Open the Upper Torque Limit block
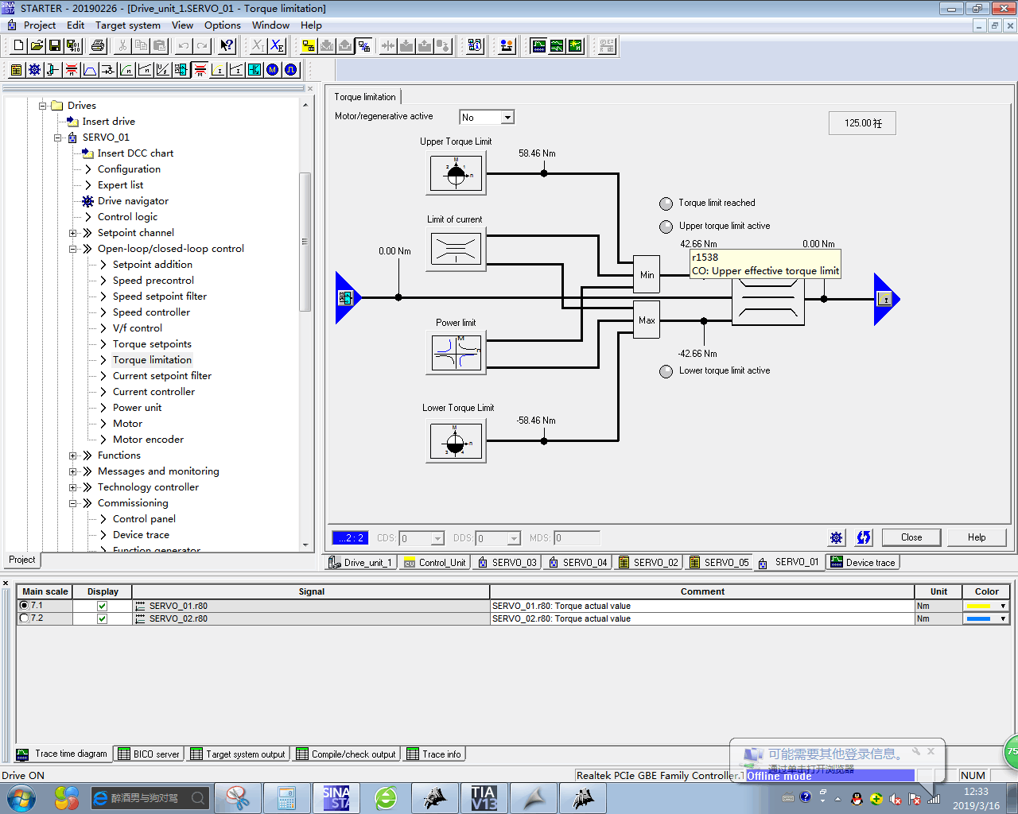 [456, 172]
